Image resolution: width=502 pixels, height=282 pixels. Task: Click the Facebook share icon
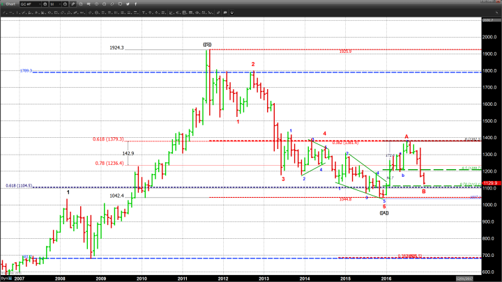click(136, 4)
